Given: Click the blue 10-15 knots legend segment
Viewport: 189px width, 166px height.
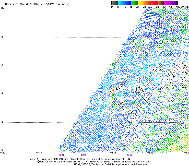Looking at the screenshot, I should [x=128, y=3].
